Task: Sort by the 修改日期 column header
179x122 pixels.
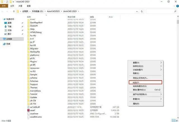Action: (x=72, y=17)
